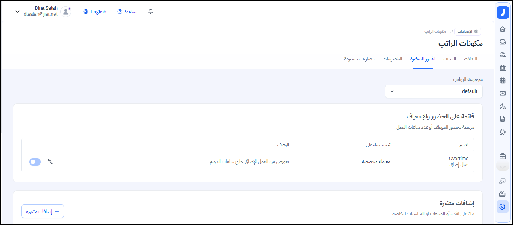The height and width of the screenshot is (225, 513).
Task: Expand the default payroll group dropdown
Action: click(434, 91)
